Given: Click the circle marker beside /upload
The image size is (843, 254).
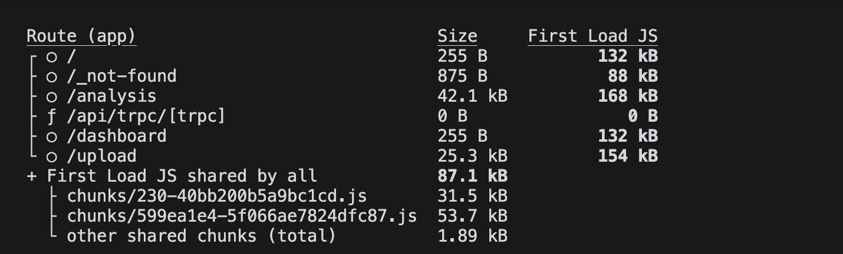Looking at the screenshot, I should click(x=52, y=156).
